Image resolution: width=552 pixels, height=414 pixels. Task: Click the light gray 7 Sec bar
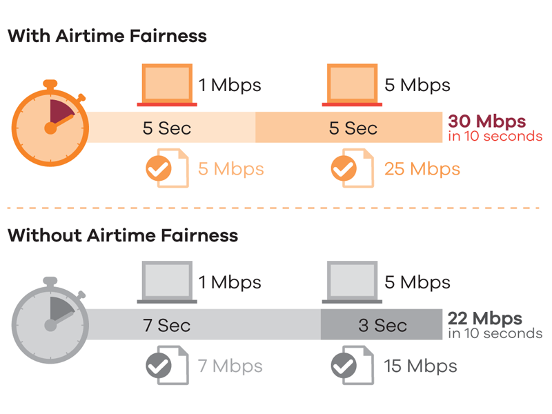point(204,324)
